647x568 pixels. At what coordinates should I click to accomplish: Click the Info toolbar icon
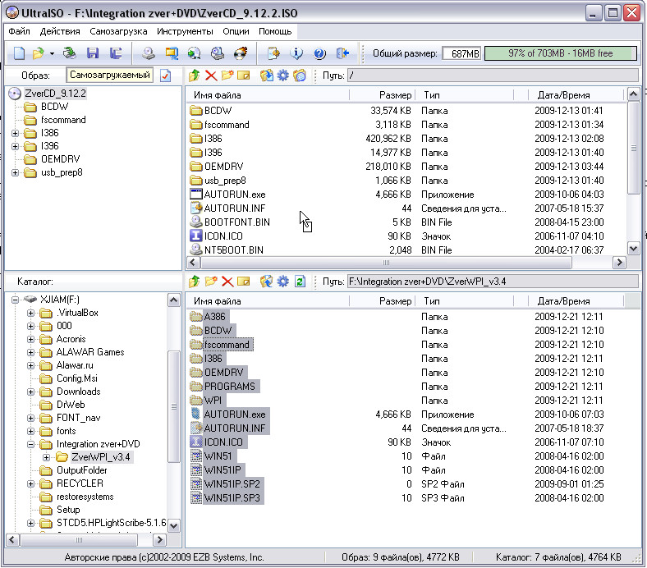point(296,53)
